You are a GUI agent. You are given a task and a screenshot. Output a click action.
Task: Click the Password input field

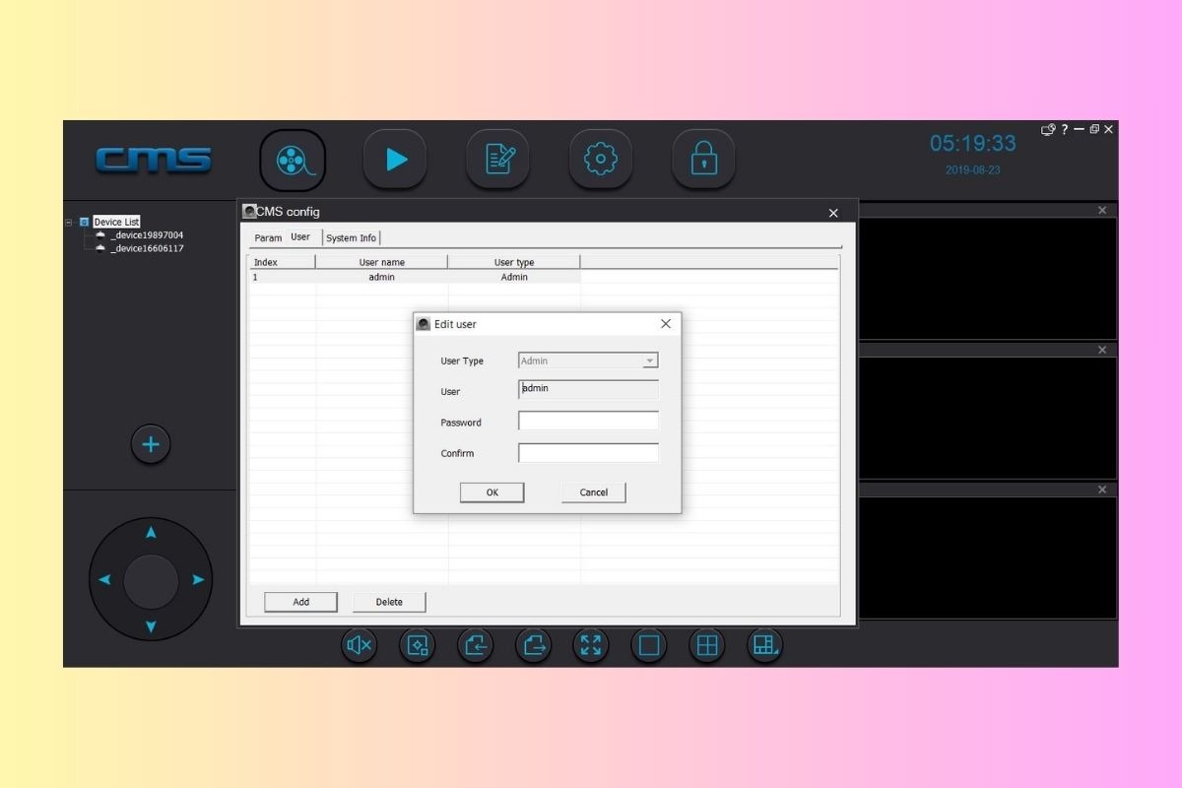pos(588,422)
